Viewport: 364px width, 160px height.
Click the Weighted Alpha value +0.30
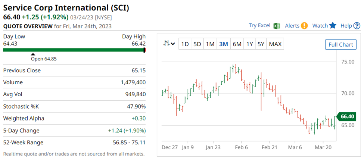pyautogui.click(x=139, y=119)
